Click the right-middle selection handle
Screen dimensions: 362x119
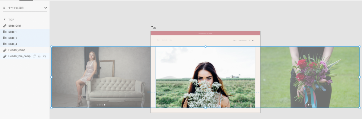360,77
